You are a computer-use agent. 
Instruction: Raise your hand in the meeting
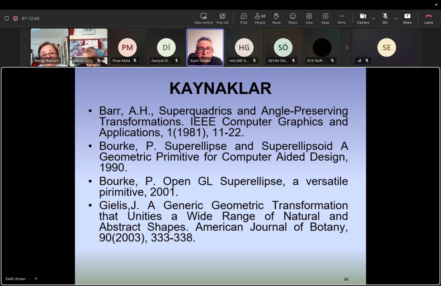(276, 19)
